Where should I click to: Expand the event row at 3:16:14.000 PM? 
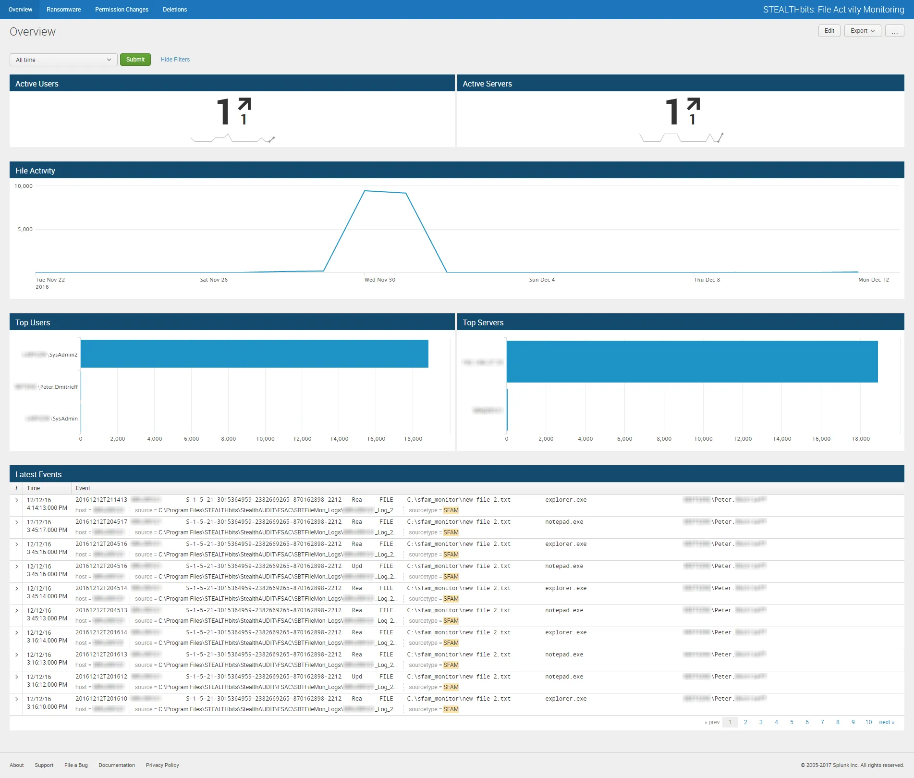[x=16, y=633]
